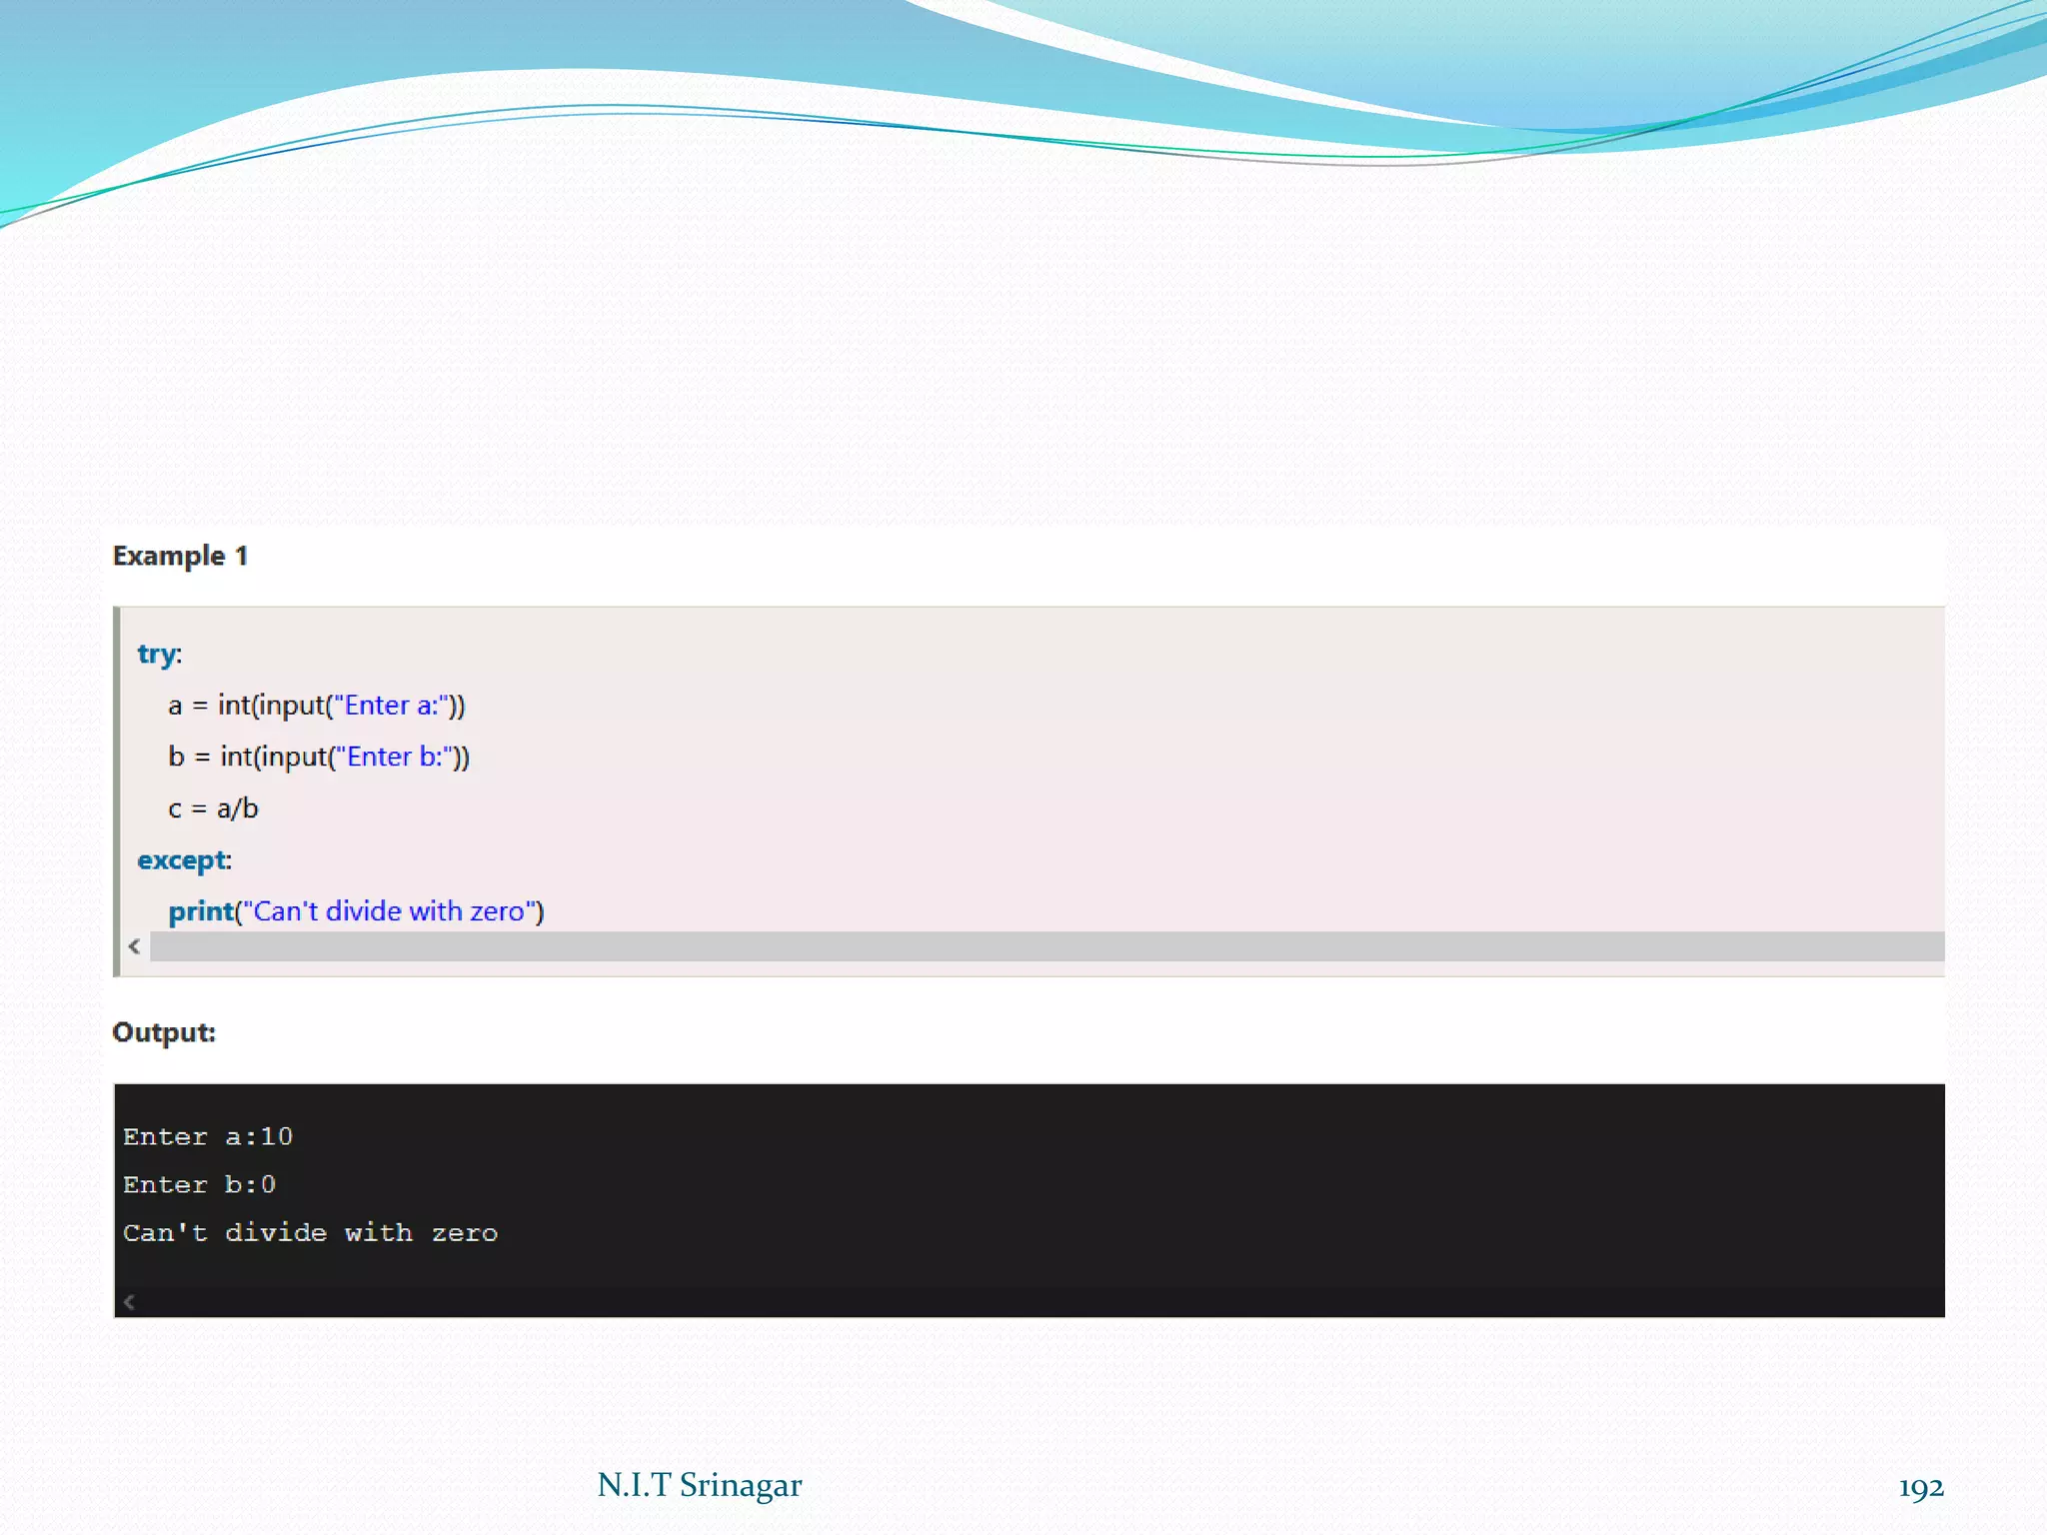Click the 'try' keyword in the code
This screenshot has height=1535, width=2047.
coord(157,654)
